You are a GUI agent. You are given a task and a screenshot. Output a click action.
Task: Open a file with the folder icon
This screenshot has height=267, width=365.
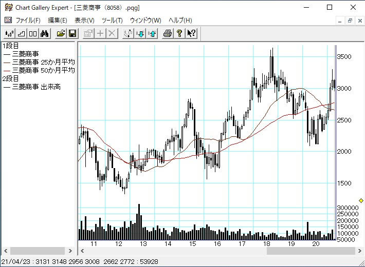61,34
